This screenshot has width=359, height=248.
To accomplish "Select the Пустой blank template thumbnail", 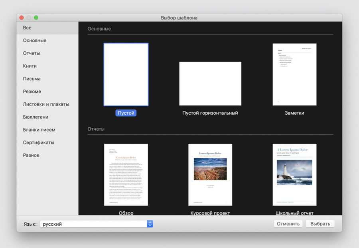I will 126,74.
